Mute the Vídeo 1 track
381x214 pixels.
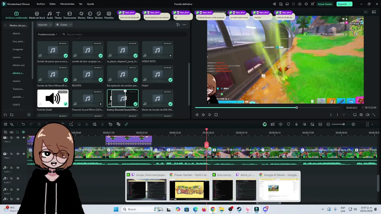(x=18, y=154)
